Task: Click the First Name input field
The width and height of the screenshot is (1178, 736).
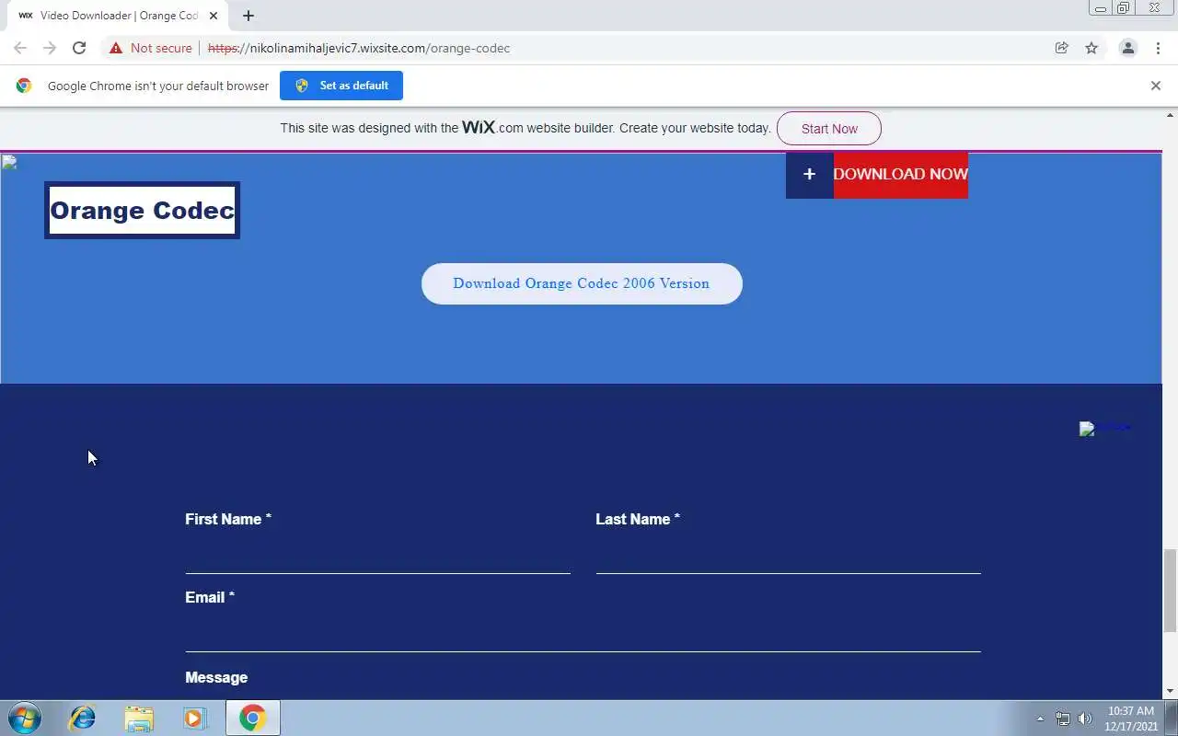Action: 377,556
